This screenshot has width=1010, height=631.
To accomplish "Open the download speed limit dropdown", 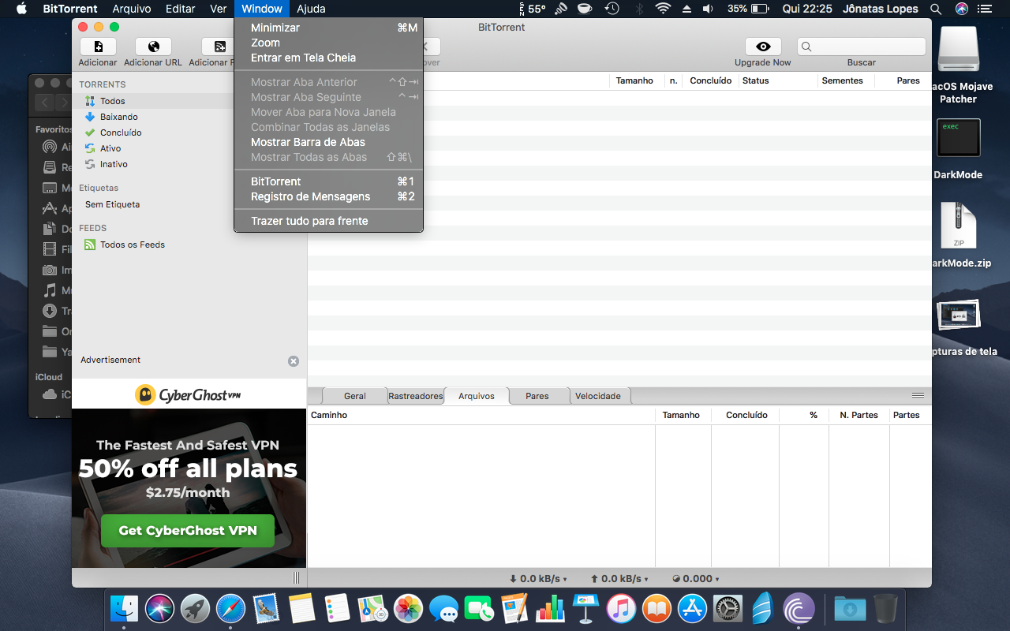I will [x=538, y=579].
